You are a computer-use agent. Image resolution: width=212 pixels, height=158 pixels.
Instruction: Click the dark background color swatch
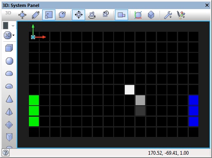tap(6, 26)
